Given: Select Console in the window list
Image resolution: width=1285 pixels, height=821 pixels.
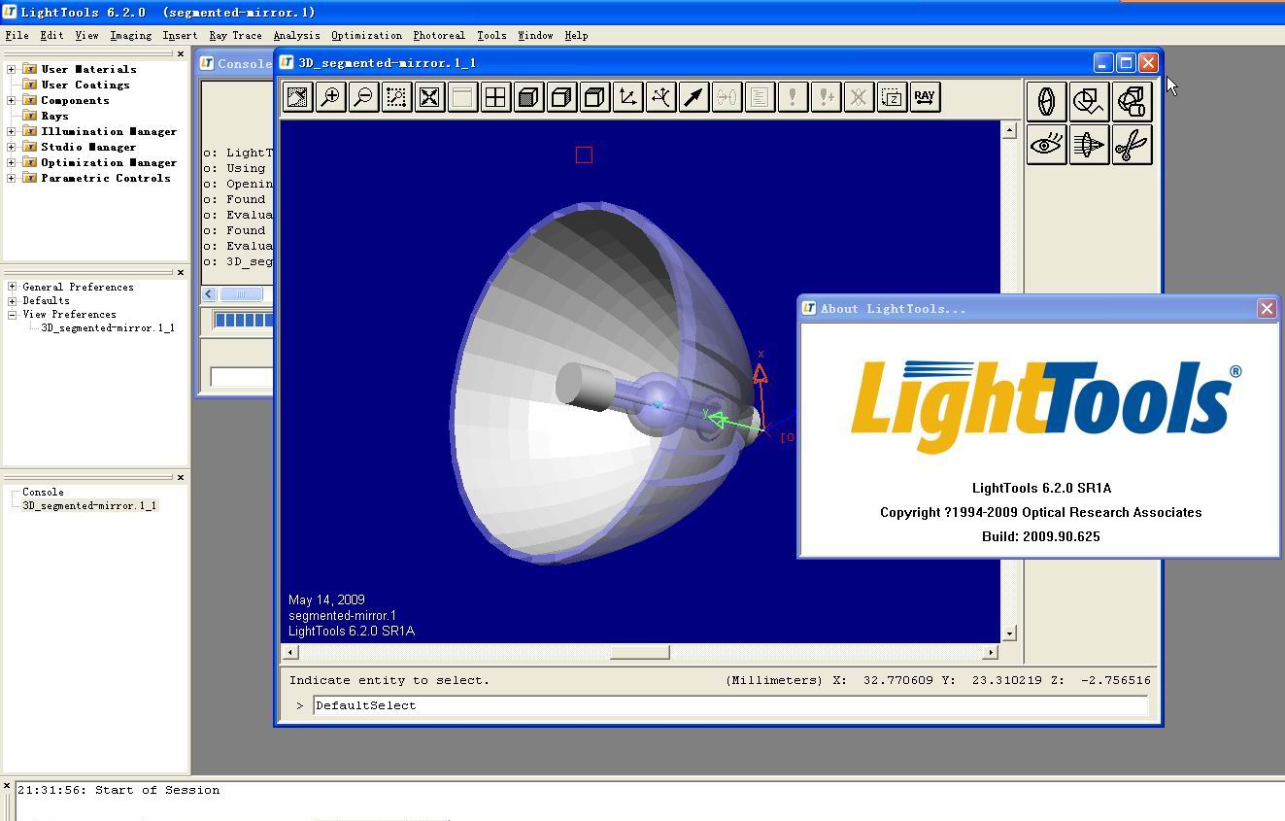Looking at the screenshot, I should point(43,492).
